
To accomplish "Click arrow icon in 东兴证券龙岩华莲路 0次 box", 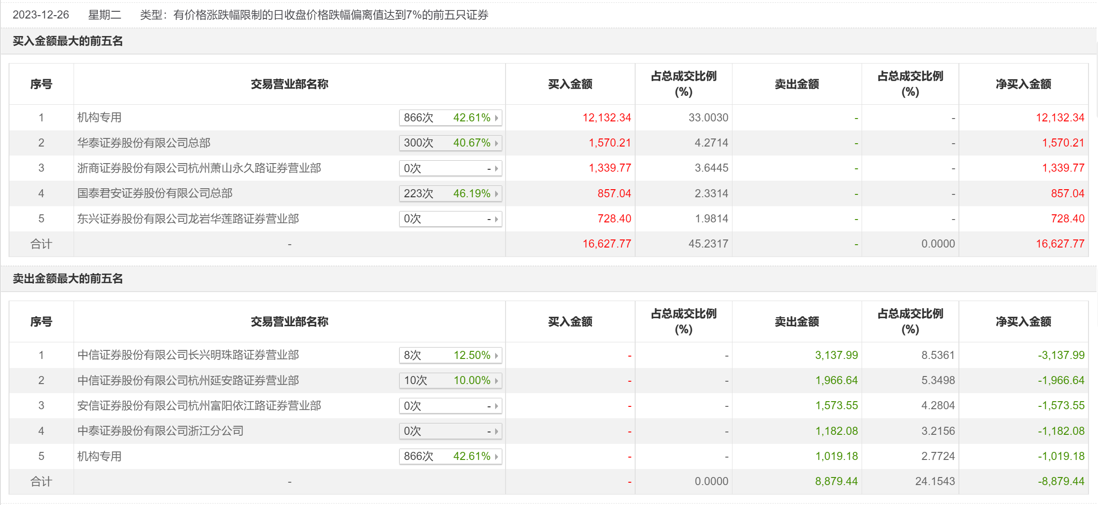I will point(497,219).
